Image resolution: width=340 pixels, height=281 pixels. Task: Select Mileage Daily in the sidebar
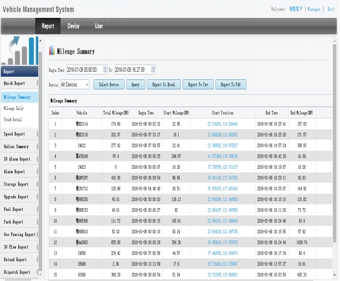pos(14,108)
